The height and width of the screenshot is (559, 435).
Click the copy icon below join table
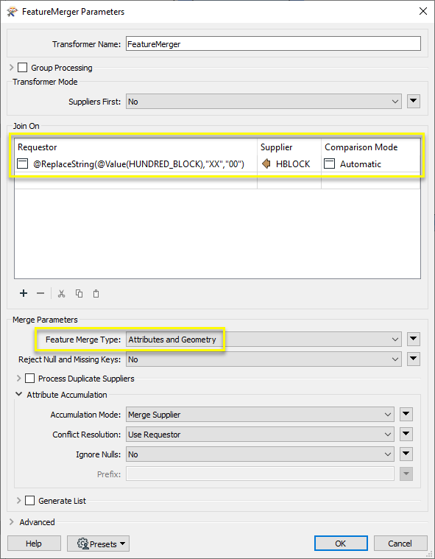coord(79,293)
